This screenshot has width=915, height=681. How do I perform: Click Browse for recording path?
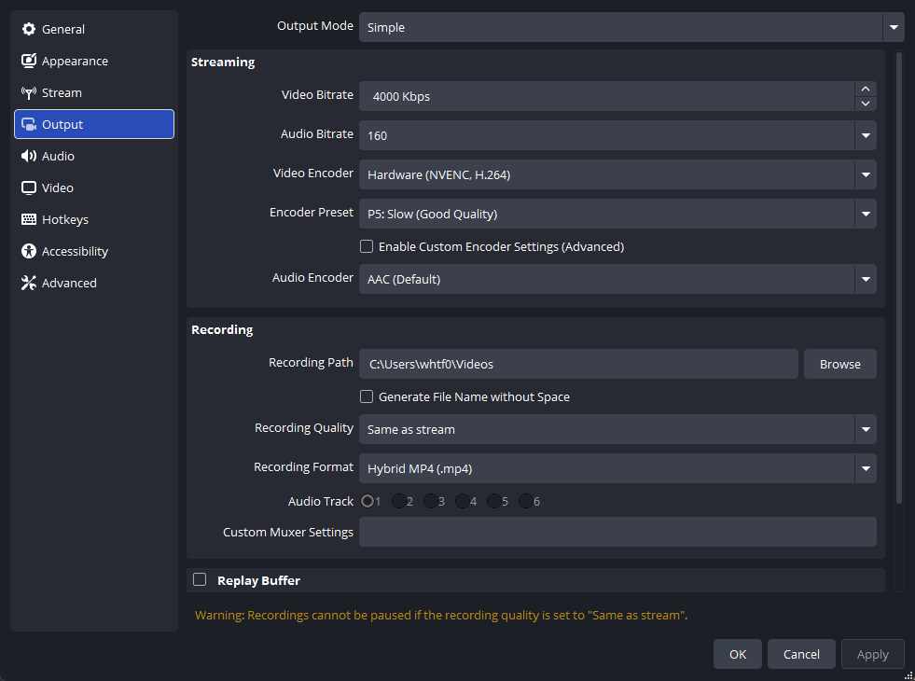(x=839, y=364)
